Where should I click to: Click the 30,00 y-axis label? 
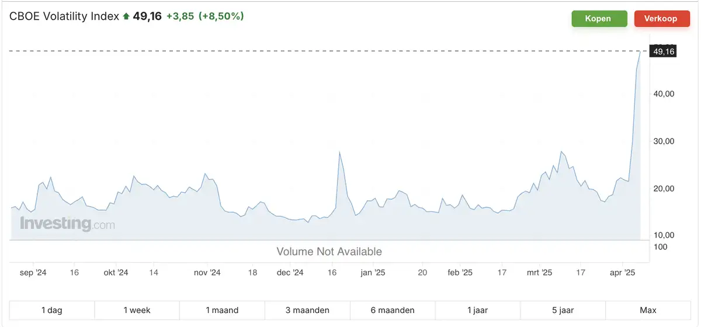pos(664,141)
